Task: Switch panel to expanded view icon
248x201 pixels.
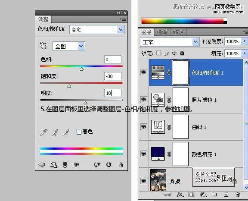Action: click(53, 165)
